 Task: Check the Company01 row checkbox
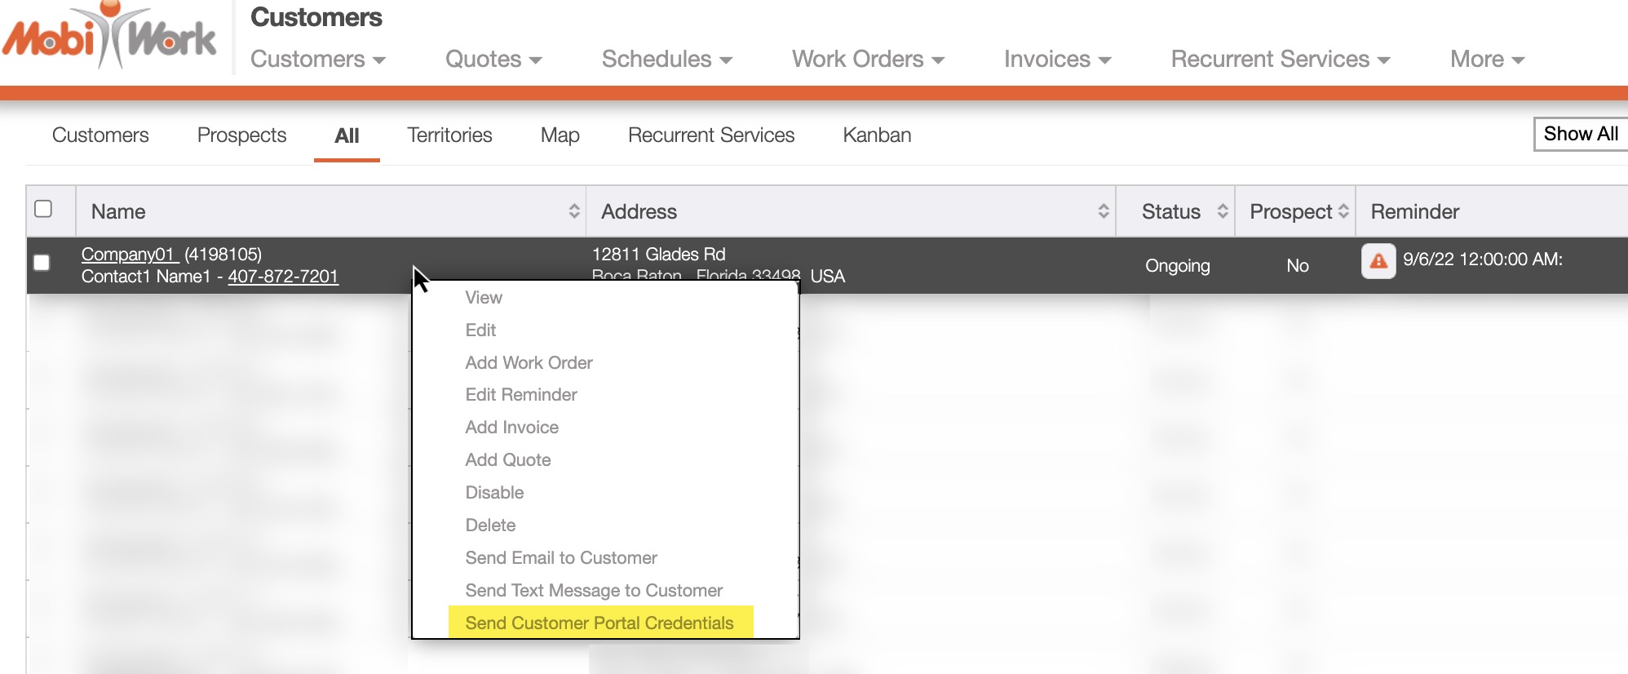point(42,263)
